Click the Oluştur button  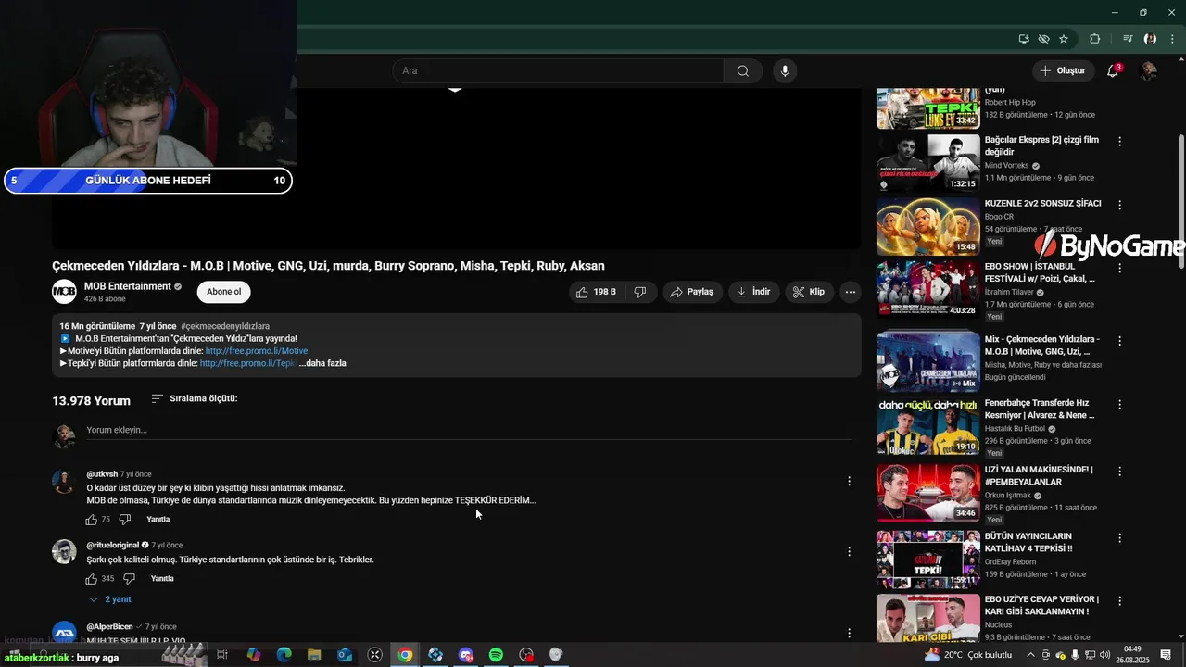coord(1062,71)
